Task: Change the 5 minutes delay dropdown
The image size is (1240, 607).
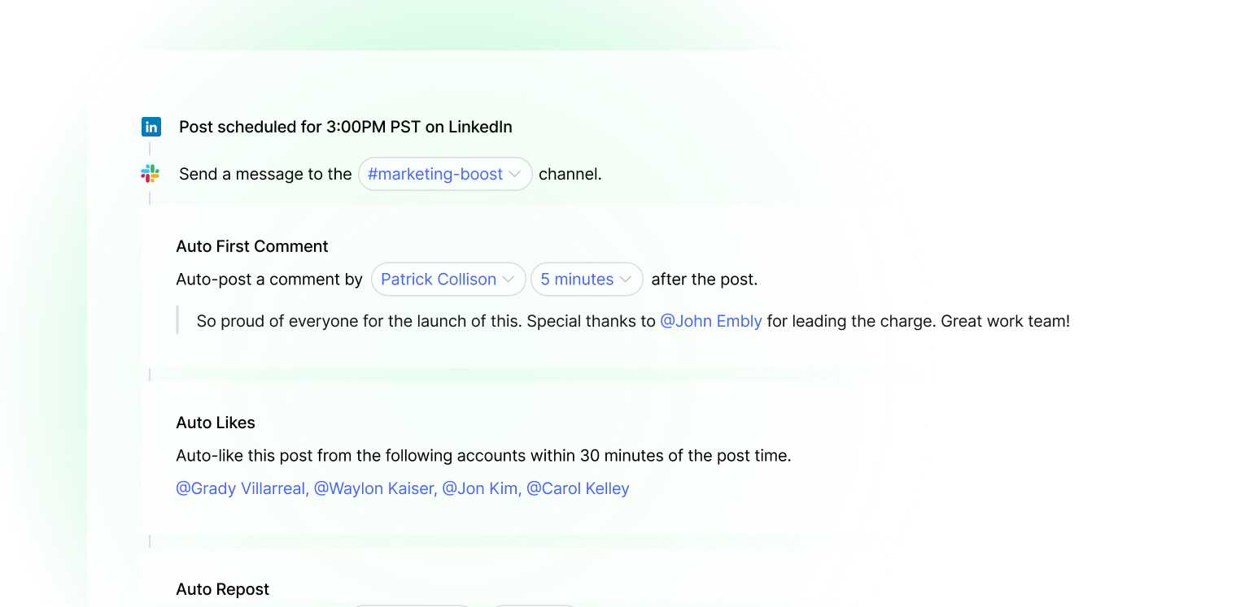Action: 587,280
